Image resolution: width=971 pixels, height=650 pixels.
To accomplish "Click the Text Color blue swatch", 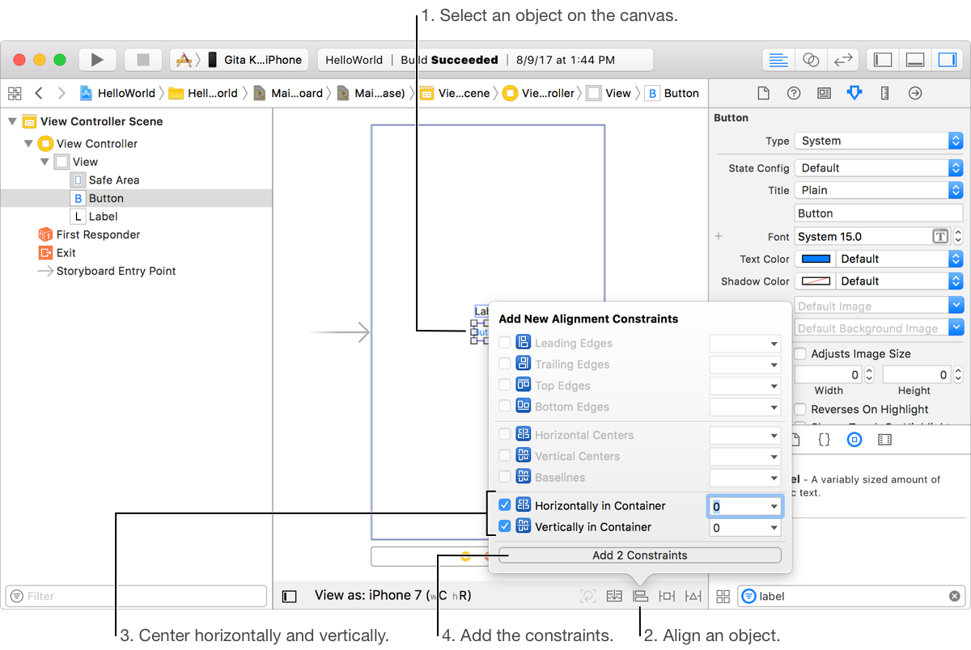I will coord(816,259).
